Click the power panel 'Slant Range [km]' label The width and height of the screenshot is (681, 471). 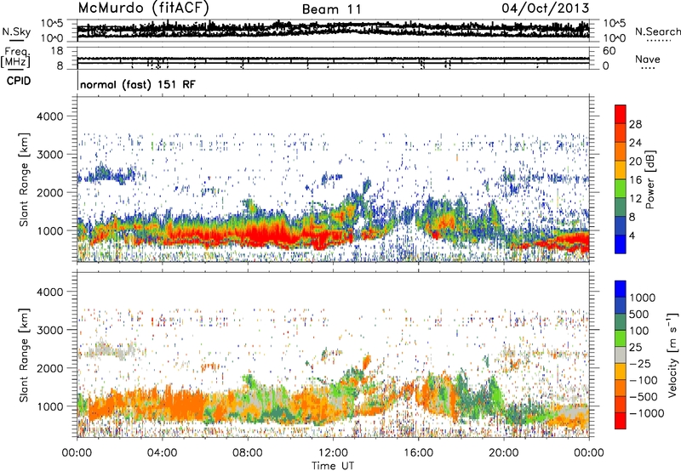pos(24,179)
